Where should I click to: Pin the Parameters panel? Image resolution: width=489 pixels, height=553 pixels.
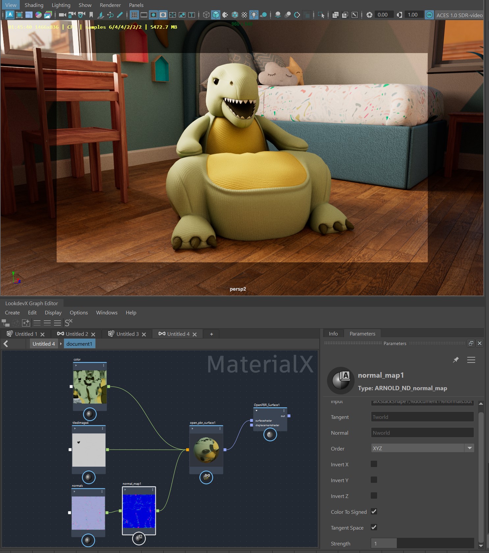(456, 360)
